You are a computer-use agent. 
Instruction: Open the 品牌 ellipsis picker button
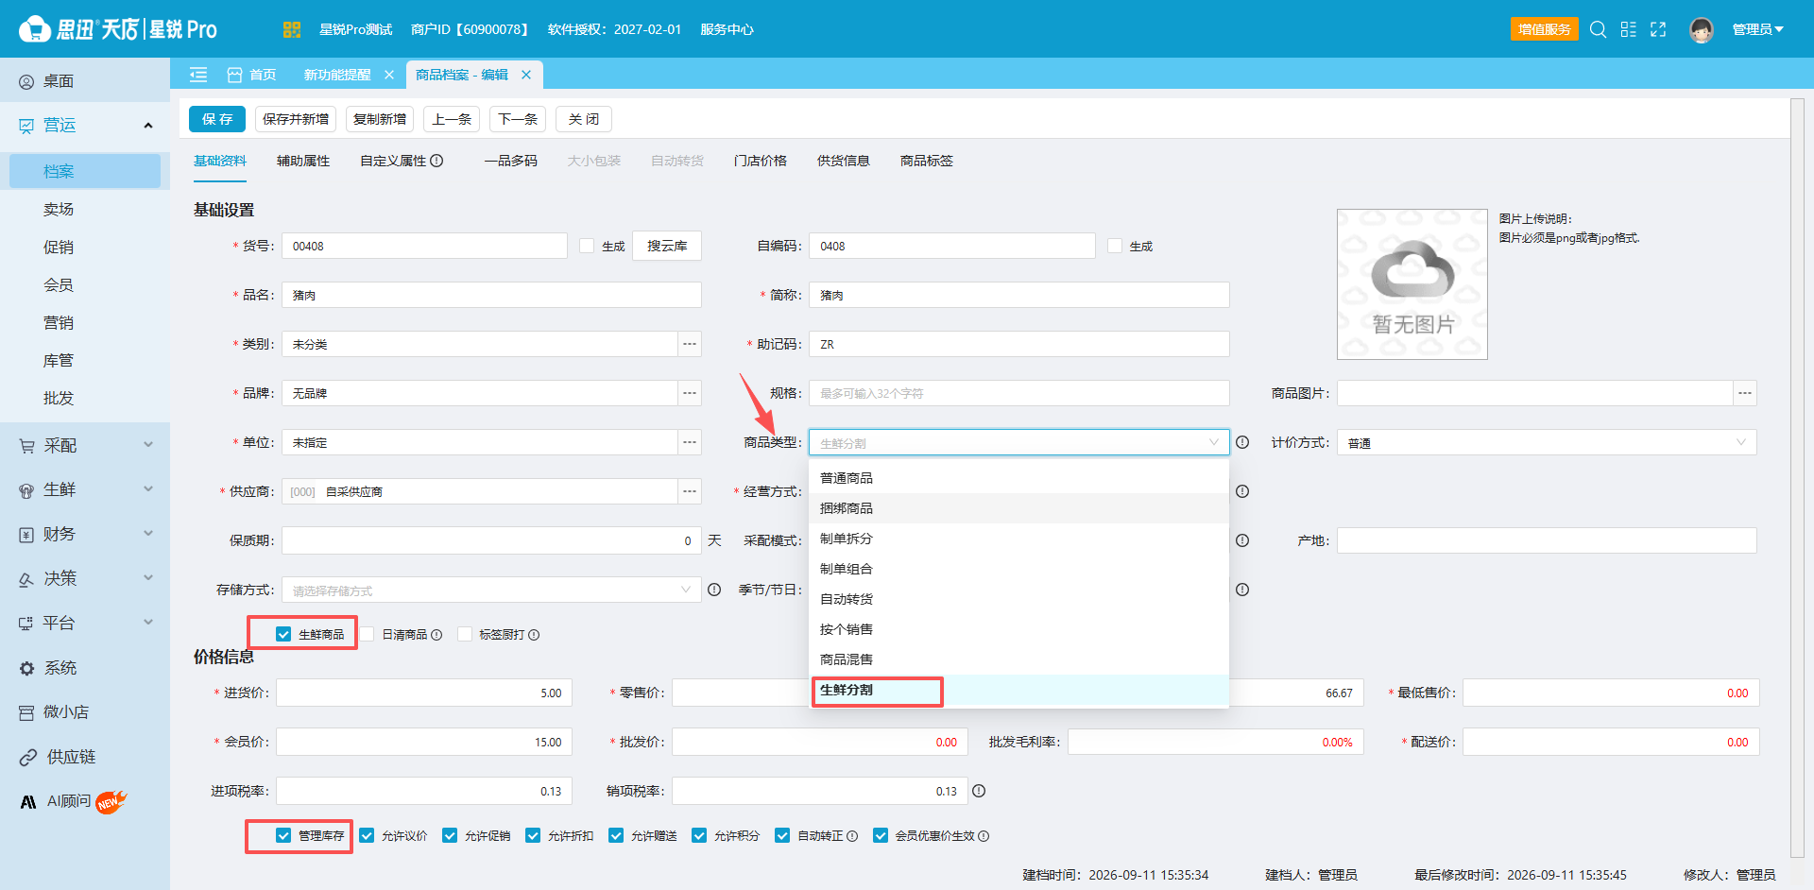pos(690,393)
